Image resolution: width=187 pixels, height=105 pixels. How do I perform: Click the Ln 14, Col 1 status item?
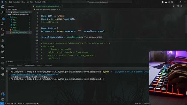click(x=139, y=104)
